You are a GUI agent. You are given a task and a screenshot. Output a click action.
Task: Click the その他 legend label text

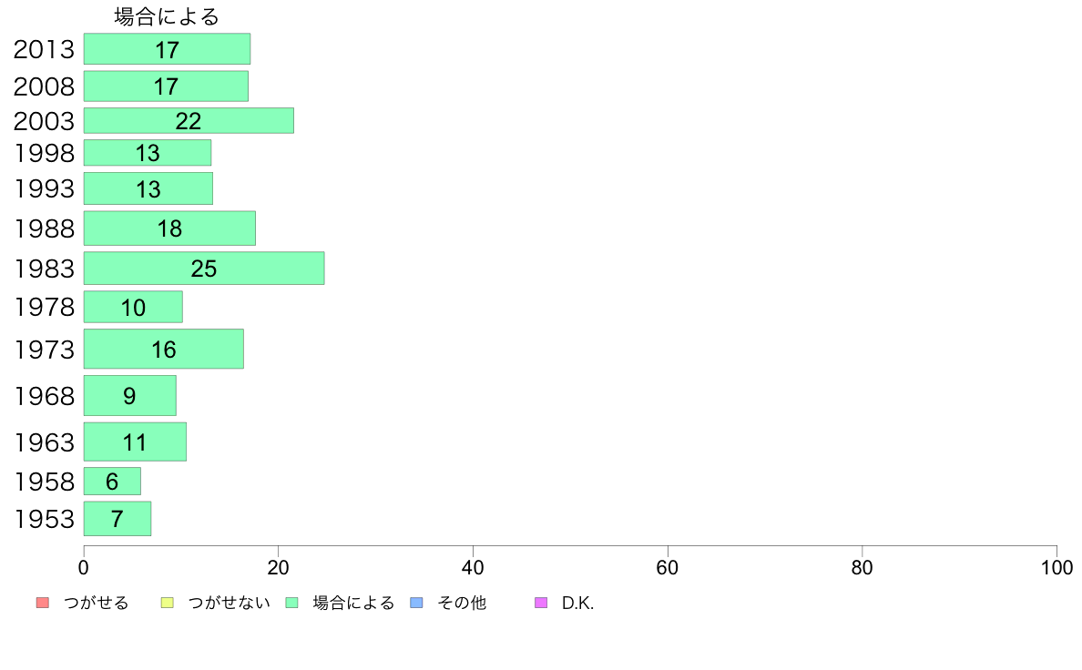pos(462,603)
